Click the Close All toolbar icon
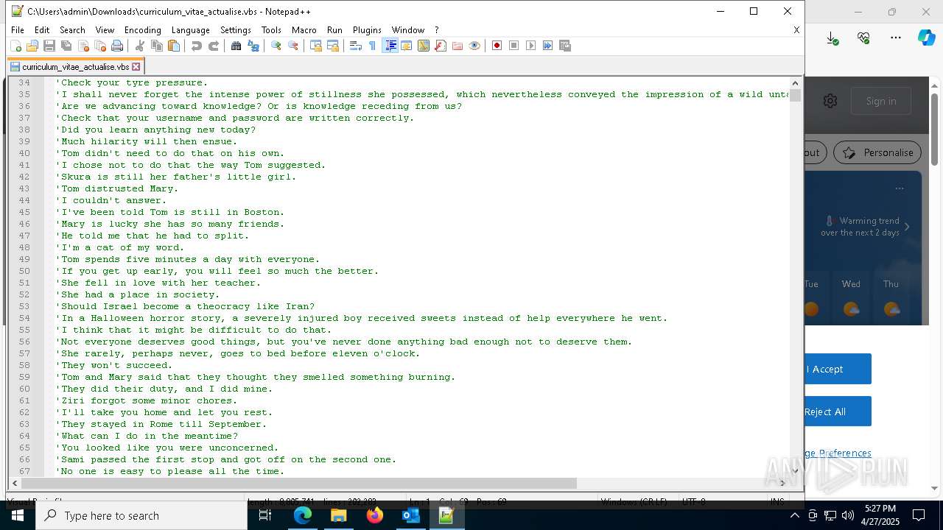The image size is (943, 530). click(x=100, y=46)
